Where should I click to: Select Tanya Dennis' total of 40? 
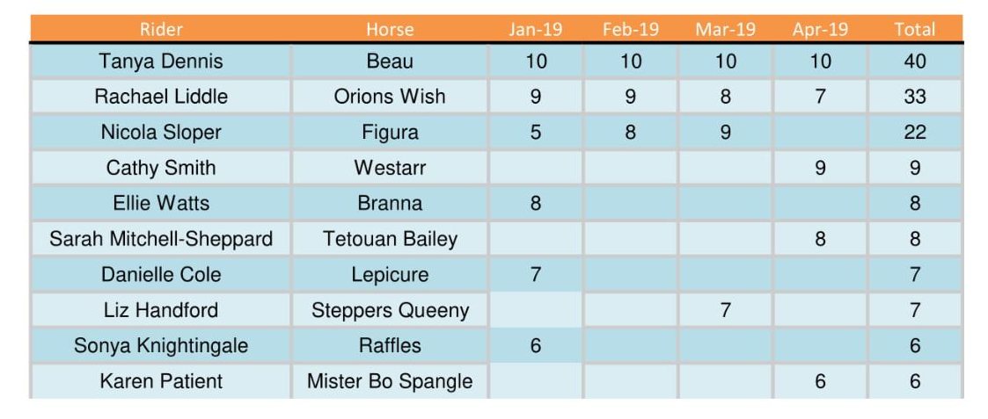pyautogui.click(x=915, y=61)
